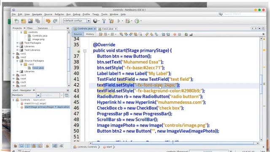Click the Find Selection magnifier icon
The image size is (270, 152).
pos(121,34)
